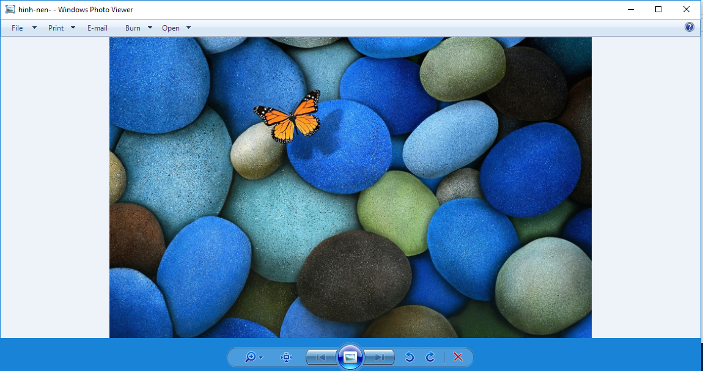Open the Print menu
Image resolution: width=703 pixels, height=371 pixels.
pyautogui.click(x=56, y=28)
